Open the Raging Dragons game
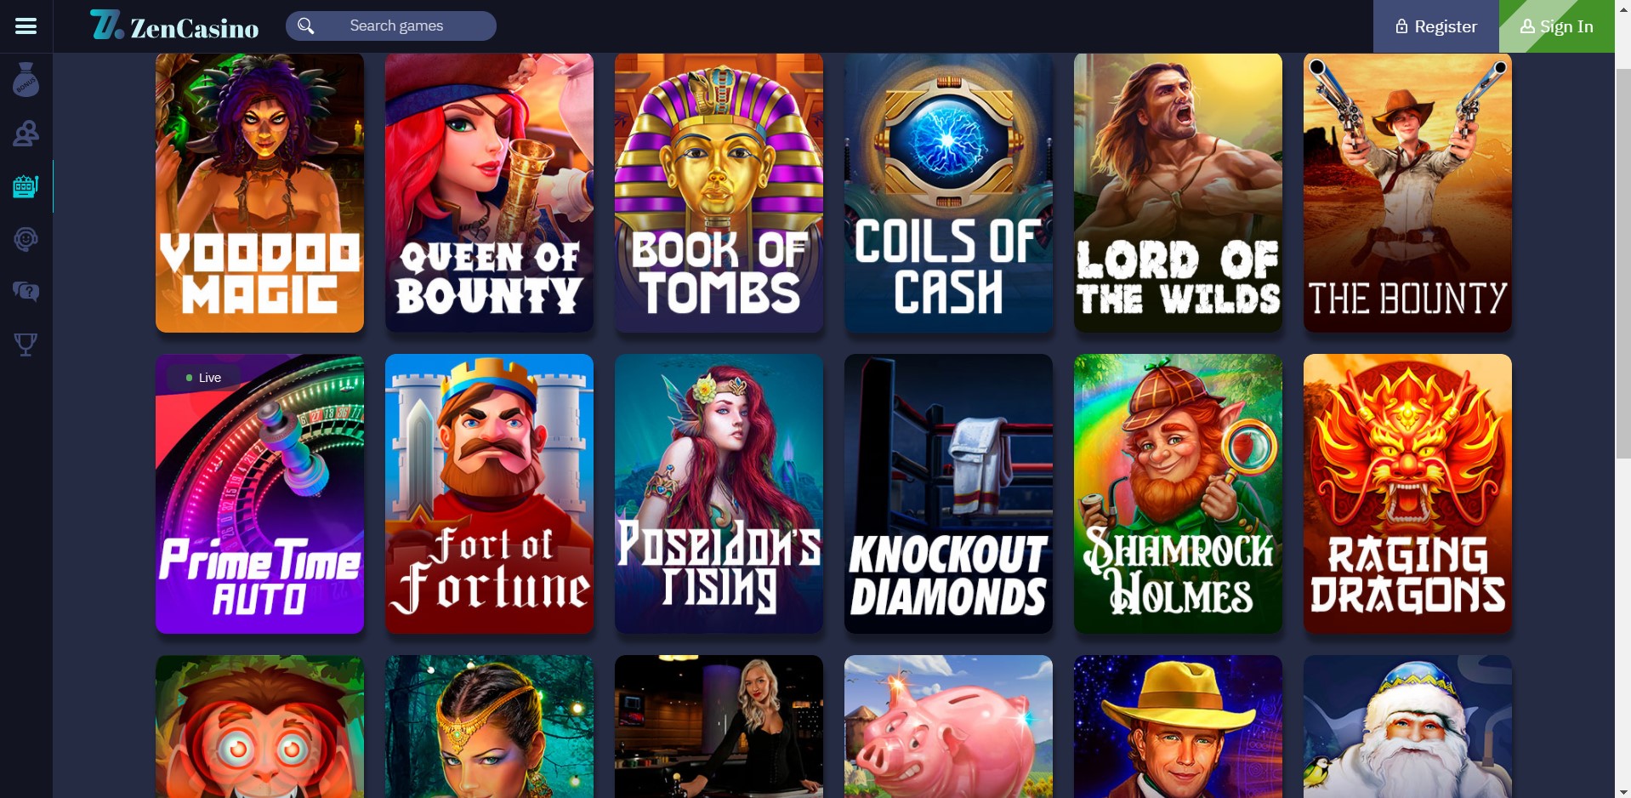The width and height of the screenshot is (1631, 798). (1407, 493)
